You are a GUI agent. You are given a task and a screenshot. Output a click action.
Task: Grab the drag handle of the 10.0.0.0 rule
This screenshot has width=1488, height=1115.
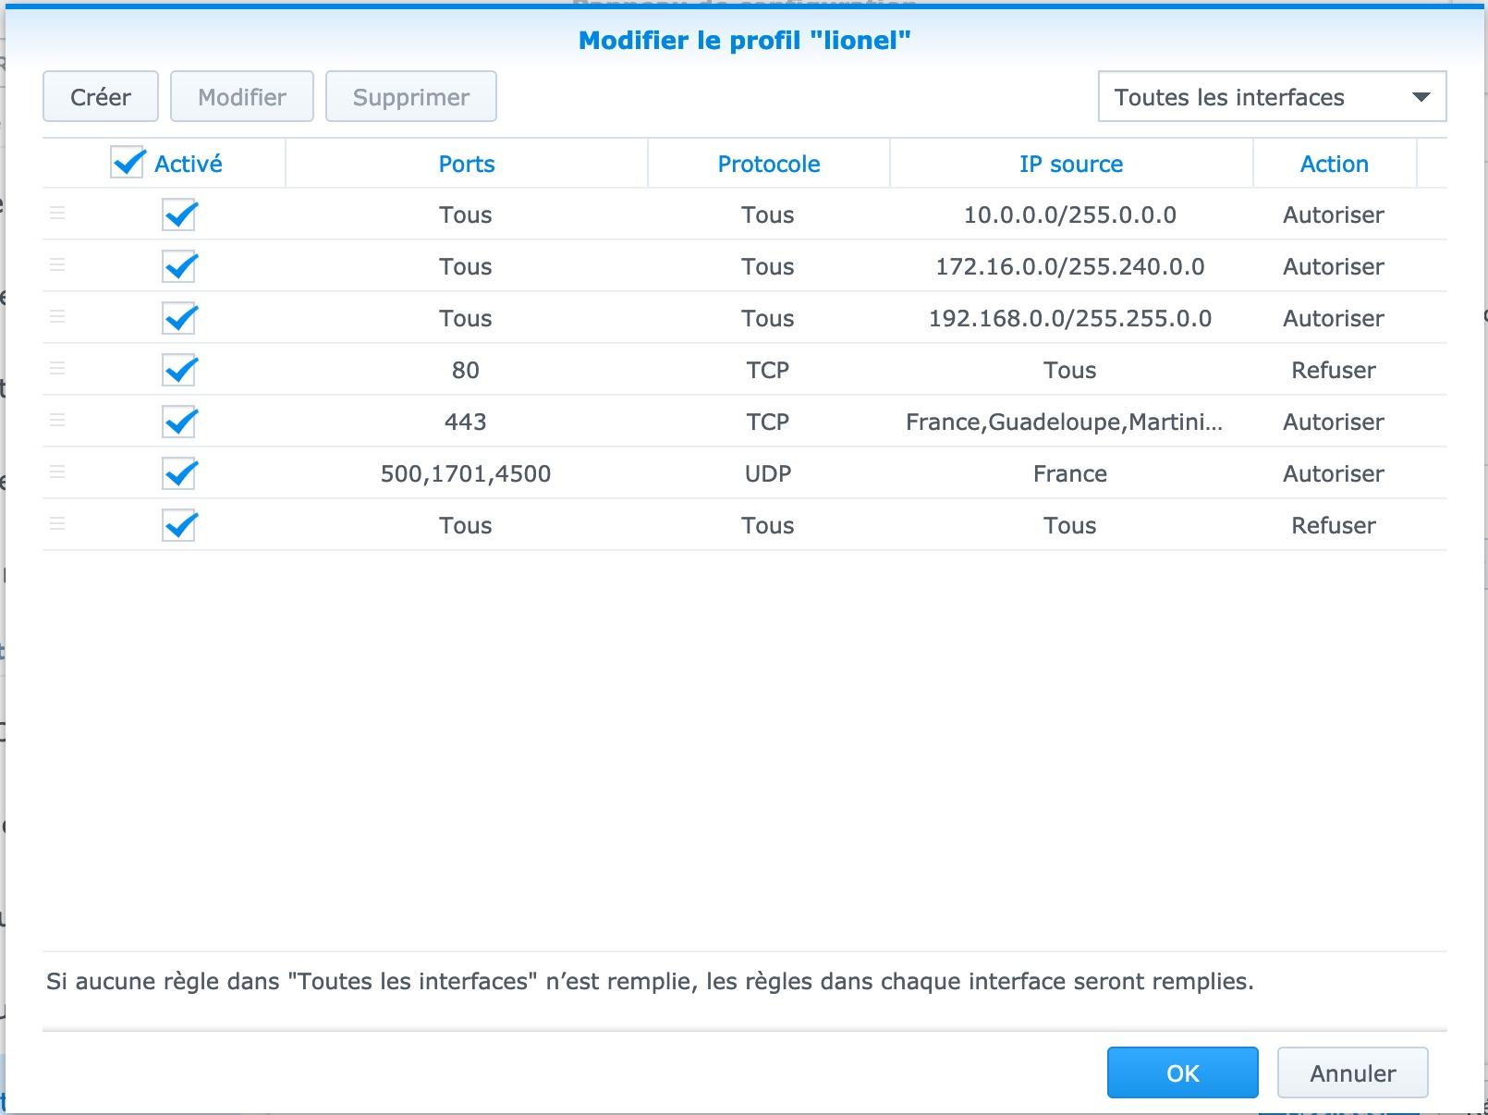coord(57,214)
